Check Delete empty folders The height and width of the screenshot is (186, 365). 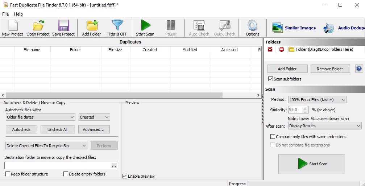pyautogui.click(x=66, y=174)
